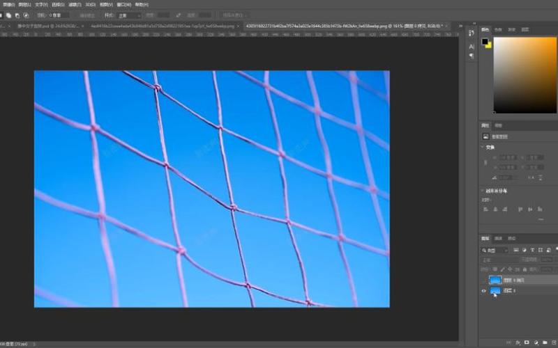Open the Style dropdown in options bar
The width and height of the screenshot is (558, 348).
point(130,15)
